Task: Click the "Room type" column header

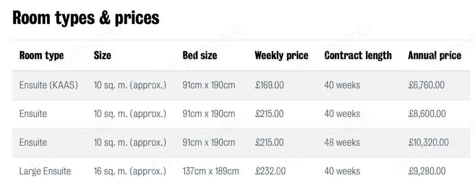Action: tap(41, 56)
